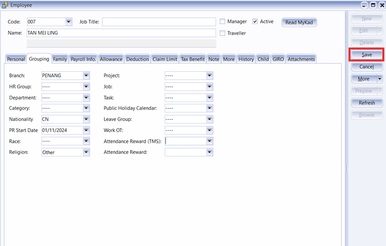This screenshot has width=386, height=246.
Task: Click the Name field with TAN MEI LING
Action: pyautogui.click(x=121, y=33)
